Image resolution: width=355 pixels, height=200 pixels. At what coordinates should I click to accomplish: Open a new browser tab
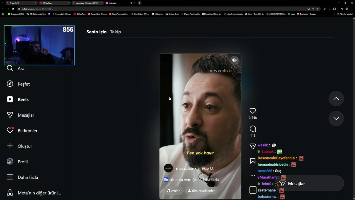pyautogui.click(x=140, y=3)
